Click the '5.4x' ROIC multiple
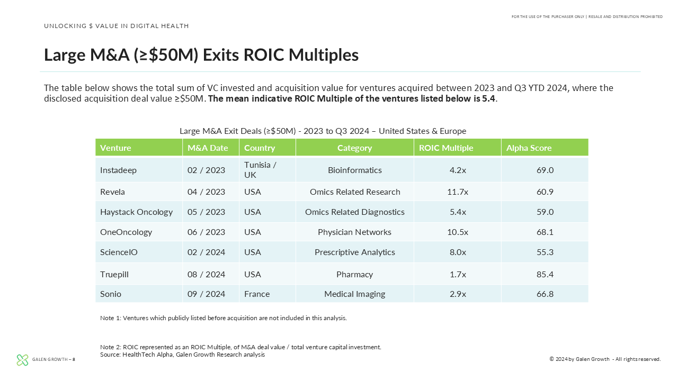This screenshot has height=381, width=678. [458, 212]
